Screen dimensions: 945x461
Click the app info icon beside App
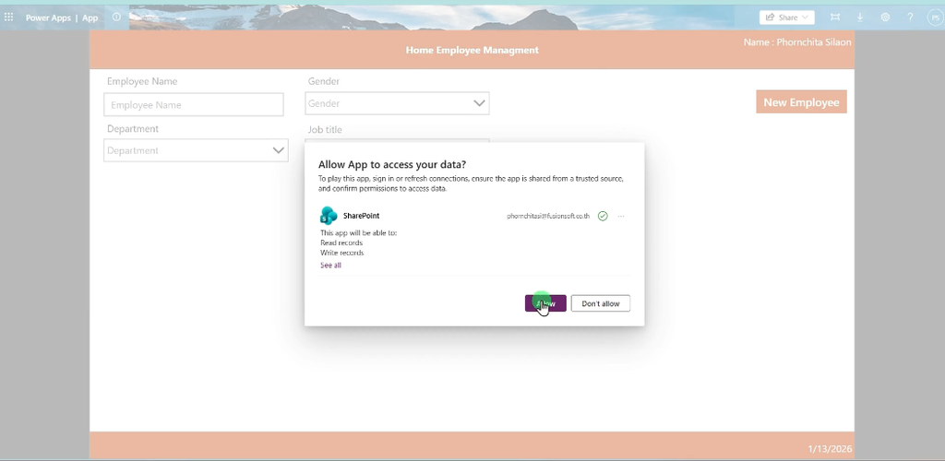tap(116, 17)
